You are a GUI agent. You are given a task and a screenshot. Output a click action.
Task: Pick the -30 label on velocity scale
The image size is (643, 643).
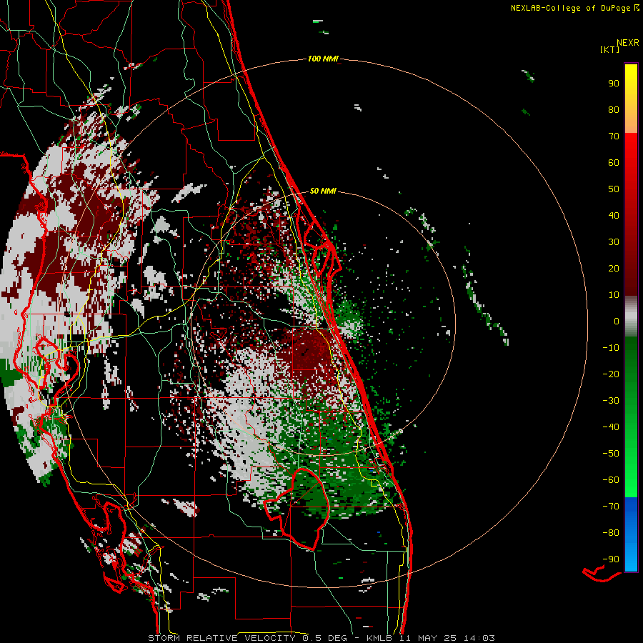(611, 401)
